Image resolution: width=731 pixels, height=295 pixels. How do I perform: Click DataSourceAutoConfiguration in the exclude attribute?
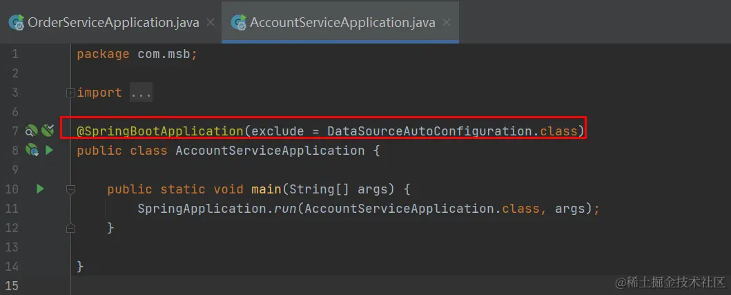[x=430, y=132]
